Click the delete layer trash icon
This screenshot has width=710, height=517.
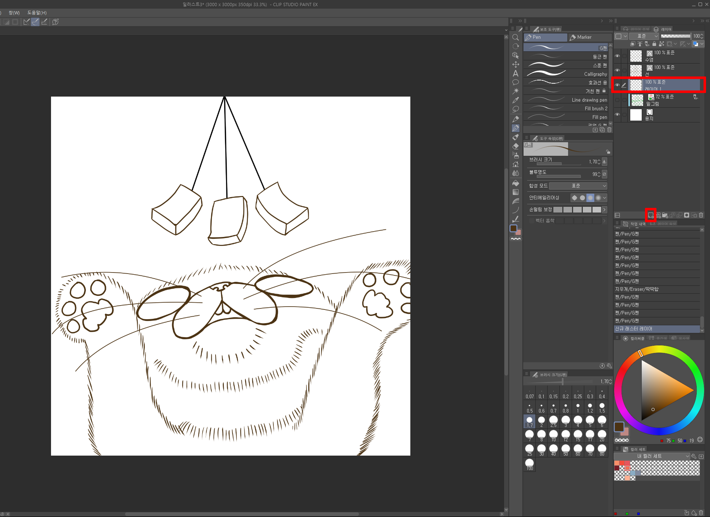[x=701, y=215]
